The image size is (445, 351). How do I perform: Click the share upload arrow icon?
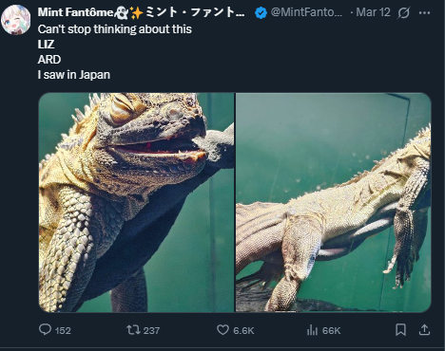click(x=424, y=330)
